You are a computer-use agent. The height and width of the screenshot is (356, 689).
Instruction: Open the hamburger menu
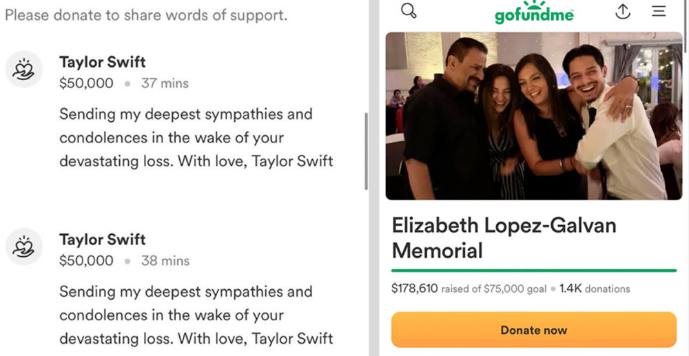coord(659,11)
